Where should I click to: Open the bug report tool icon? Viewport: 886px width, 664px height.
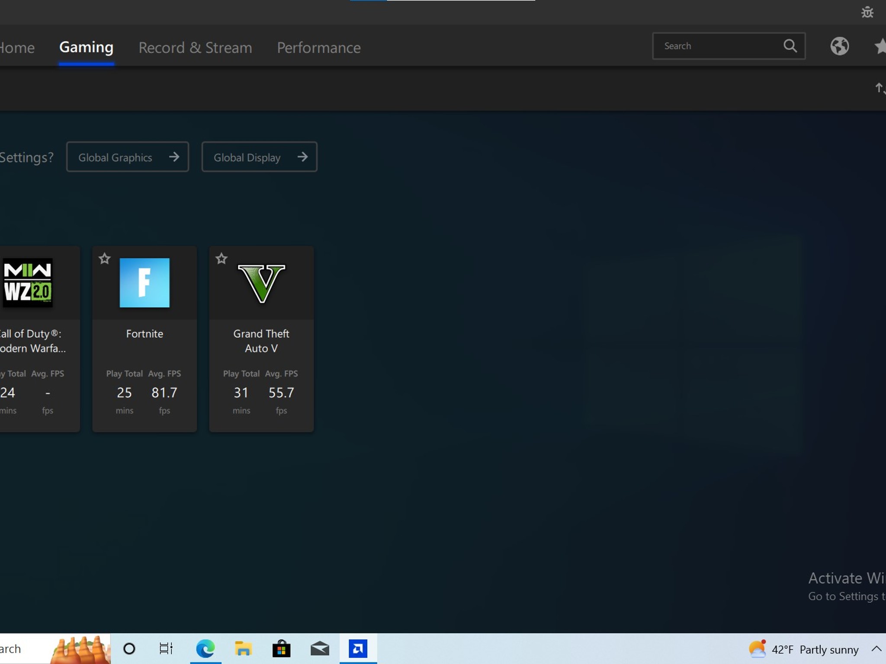(x=867, y=12)
